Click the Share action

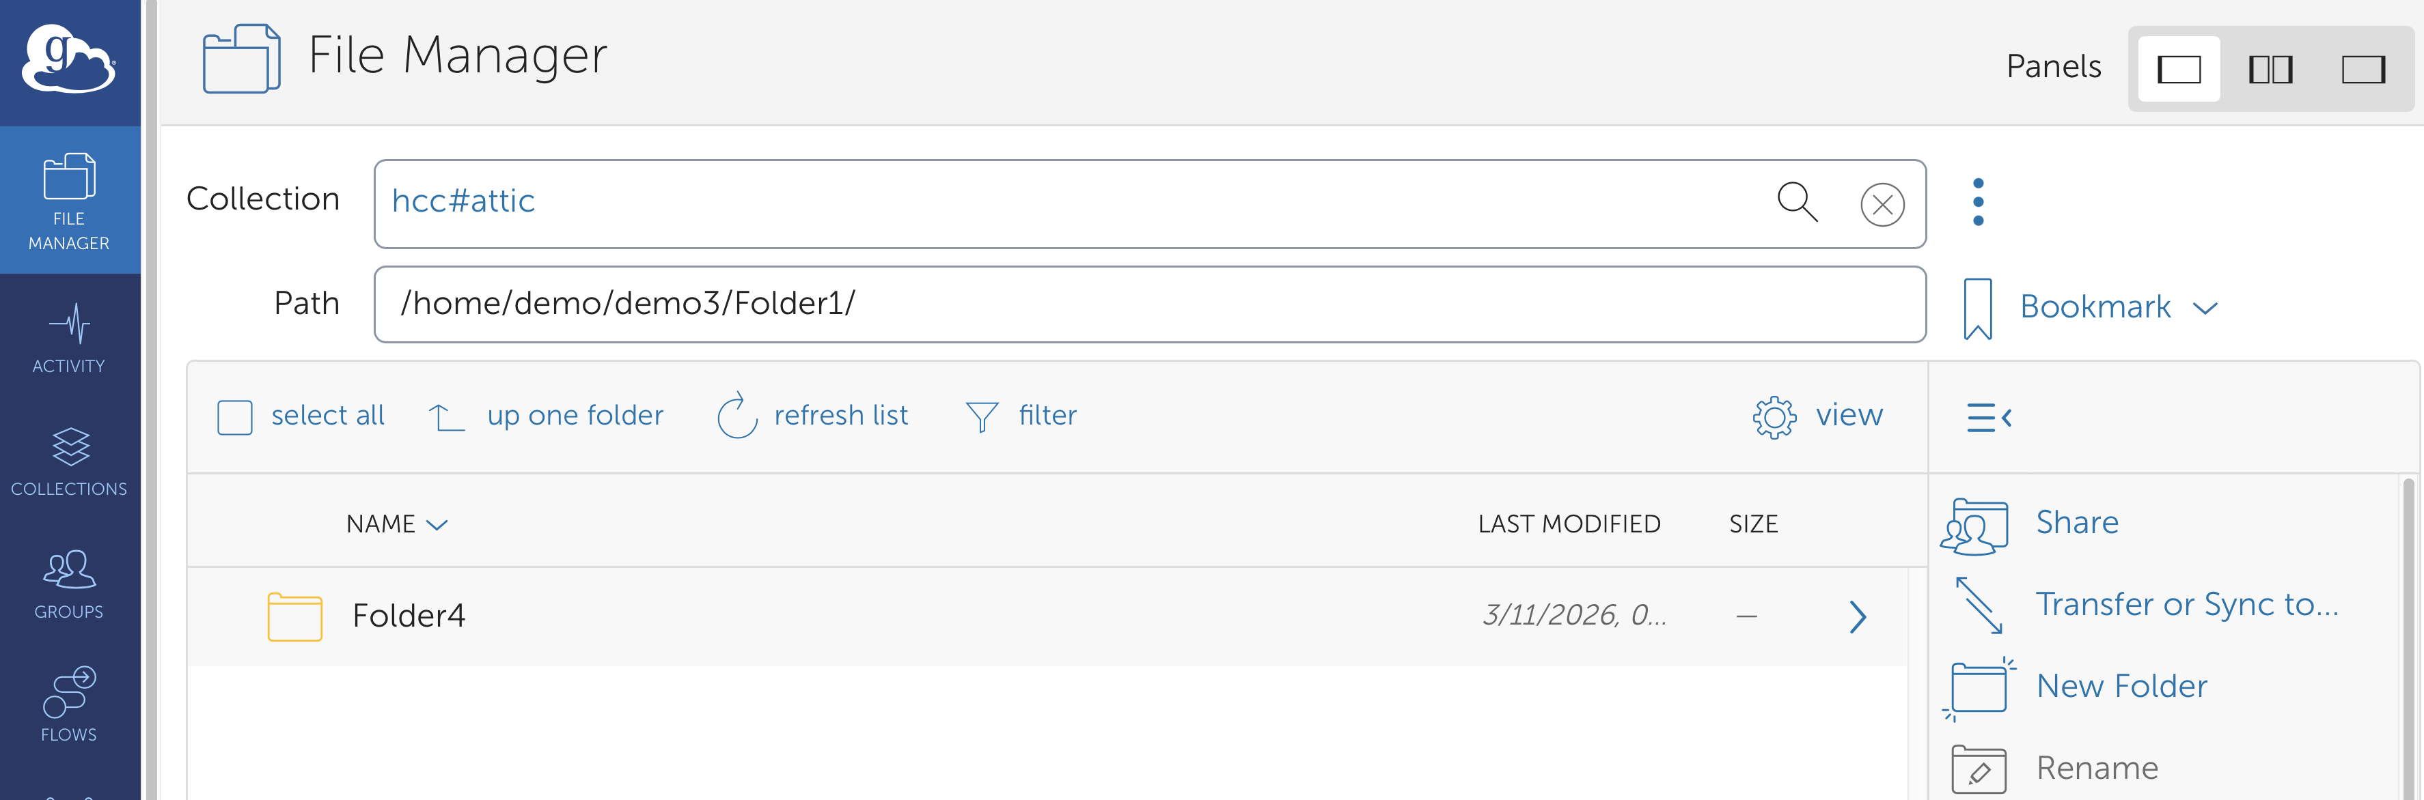[x=2076, y=523]
